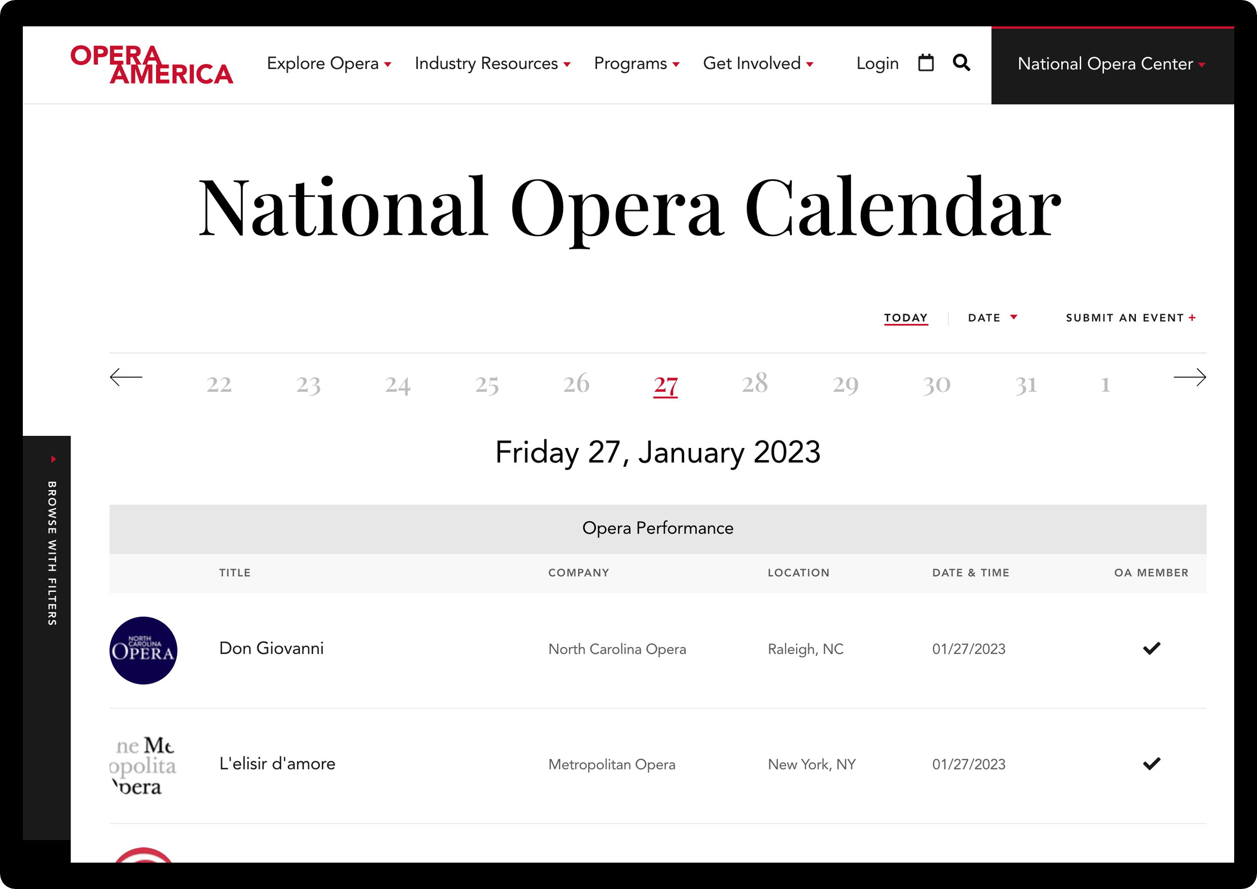Screen dimensions: 1257x889
Task: Open the Don Giovanni event title
Action: 271,648
